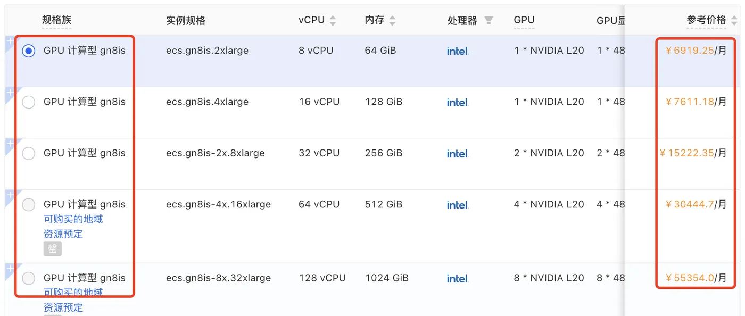Select the ecs.gn8is.4xlarge instance radio button

(x=29, y=102)
